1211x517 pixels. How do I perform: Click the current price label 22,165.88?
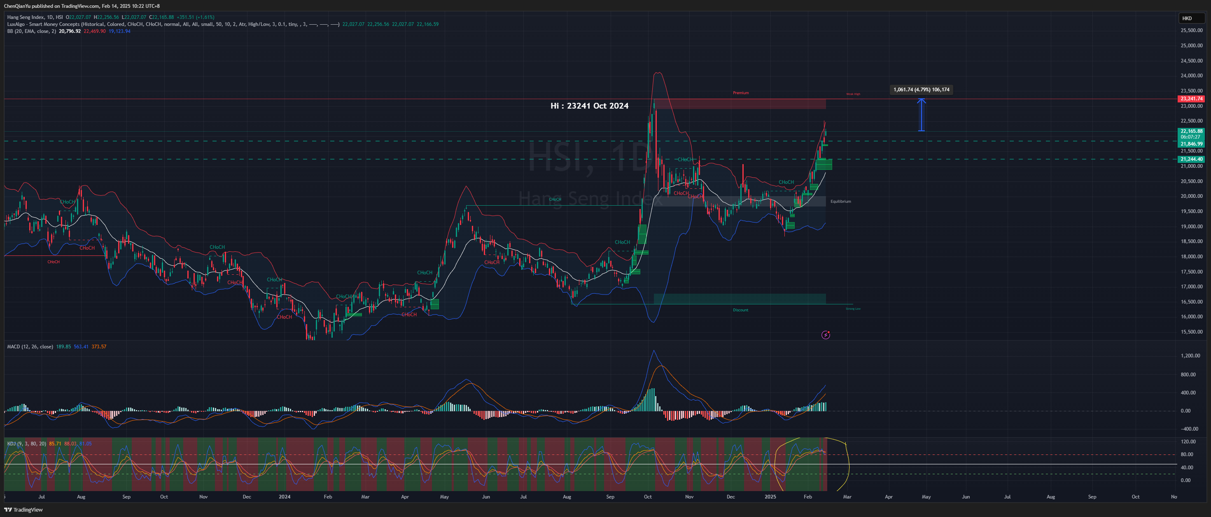(1191, 131)
